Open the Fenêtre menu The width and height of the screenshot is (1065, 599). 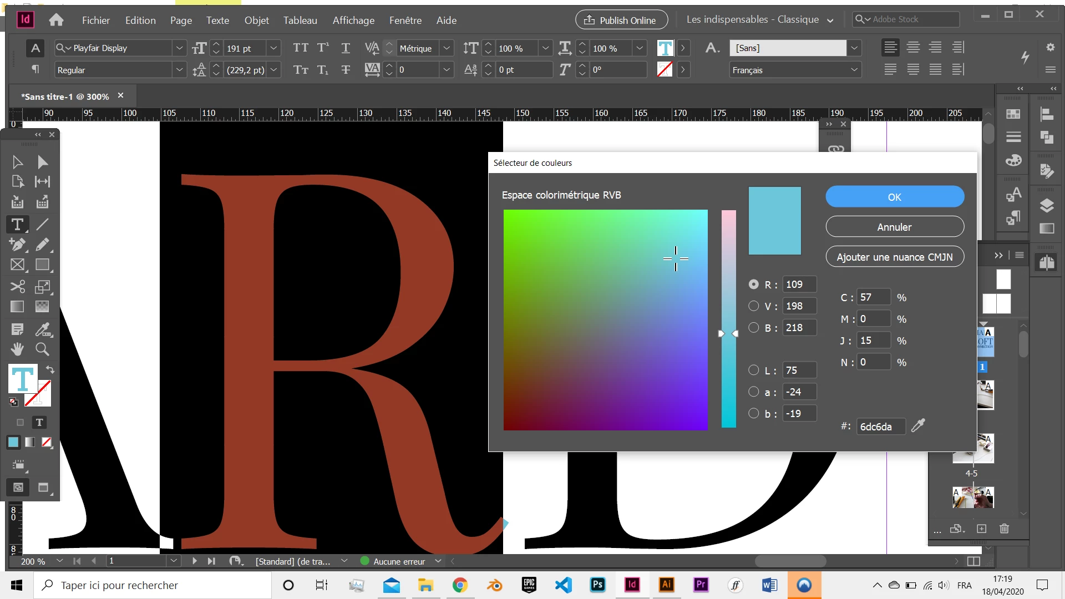(x=405, y=21)
